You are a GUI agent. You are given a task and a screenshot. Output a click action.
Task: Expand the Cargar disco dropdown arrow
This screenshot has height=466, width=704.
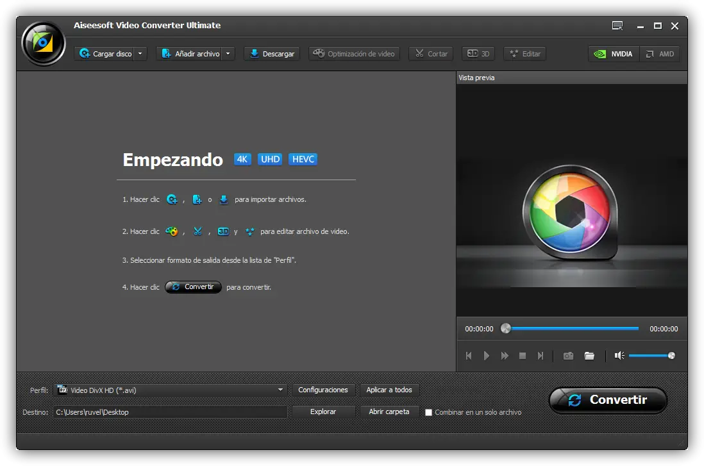tap(140, 54)
